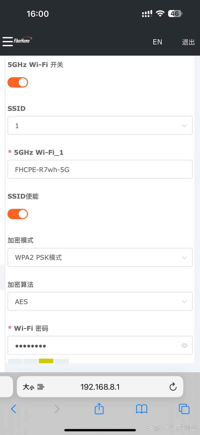The image size is (200, 435).
Task: Switch language to EN
Action: coord(157,42)
